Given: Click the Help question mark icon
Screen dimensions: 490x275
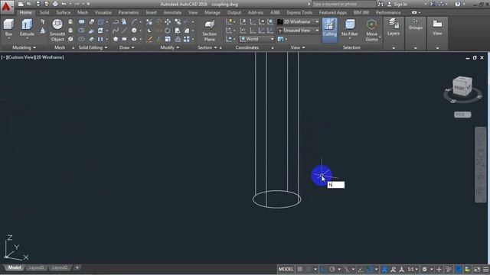Looking at the screenshot, I should tap(458, 4).
